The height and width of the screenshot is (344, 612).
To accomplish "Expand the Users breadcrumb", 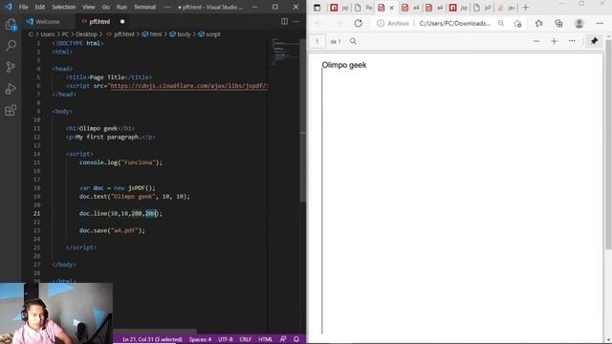I will (x=48, y=34).
